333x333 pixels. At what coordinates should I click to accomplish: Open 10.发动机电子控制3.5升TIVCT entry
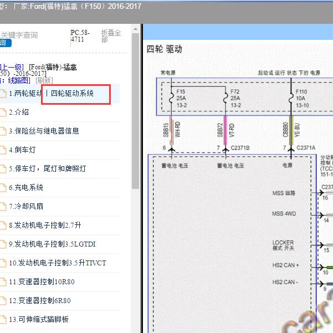tap(58, 263)
